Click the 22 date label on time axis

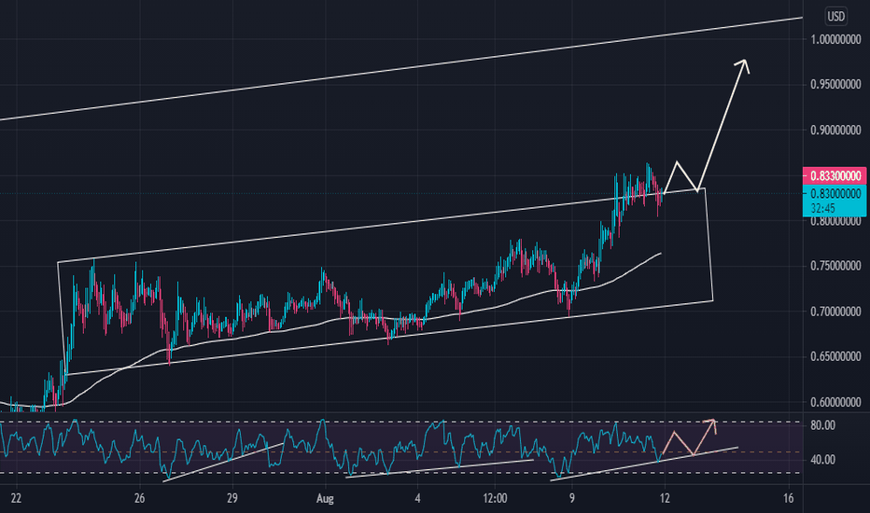(x=16, y=498)
